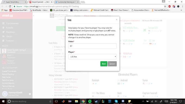Click the Terms of Service link
Screen dimensions: 185x104
click(x=8, y=86)
